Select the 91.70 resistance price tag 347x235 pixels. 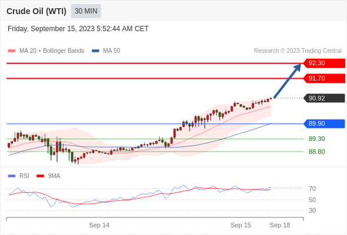(324, 78)
